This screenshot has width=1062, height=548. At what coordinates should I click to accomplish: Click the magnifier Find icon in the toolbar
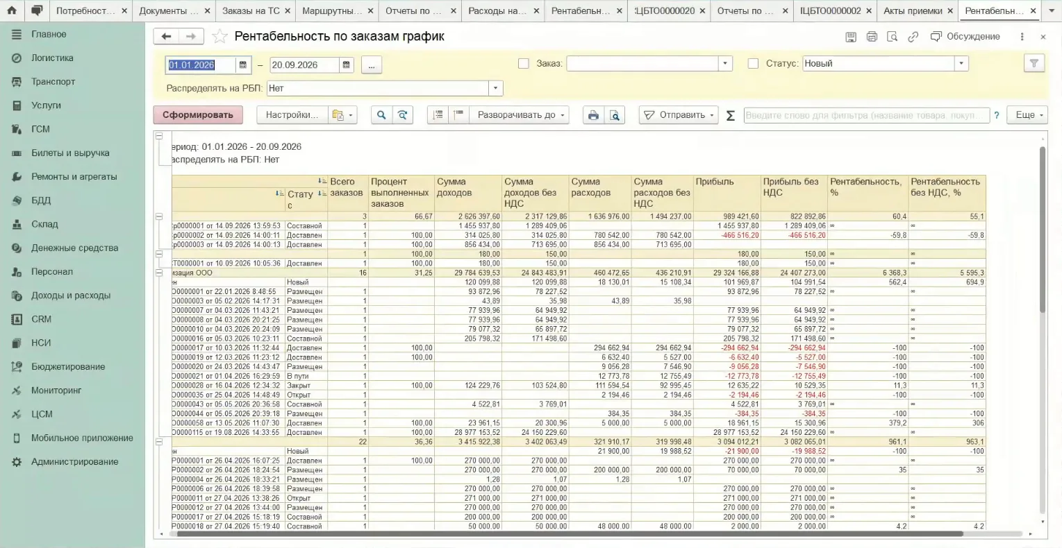tap(381, 115)
